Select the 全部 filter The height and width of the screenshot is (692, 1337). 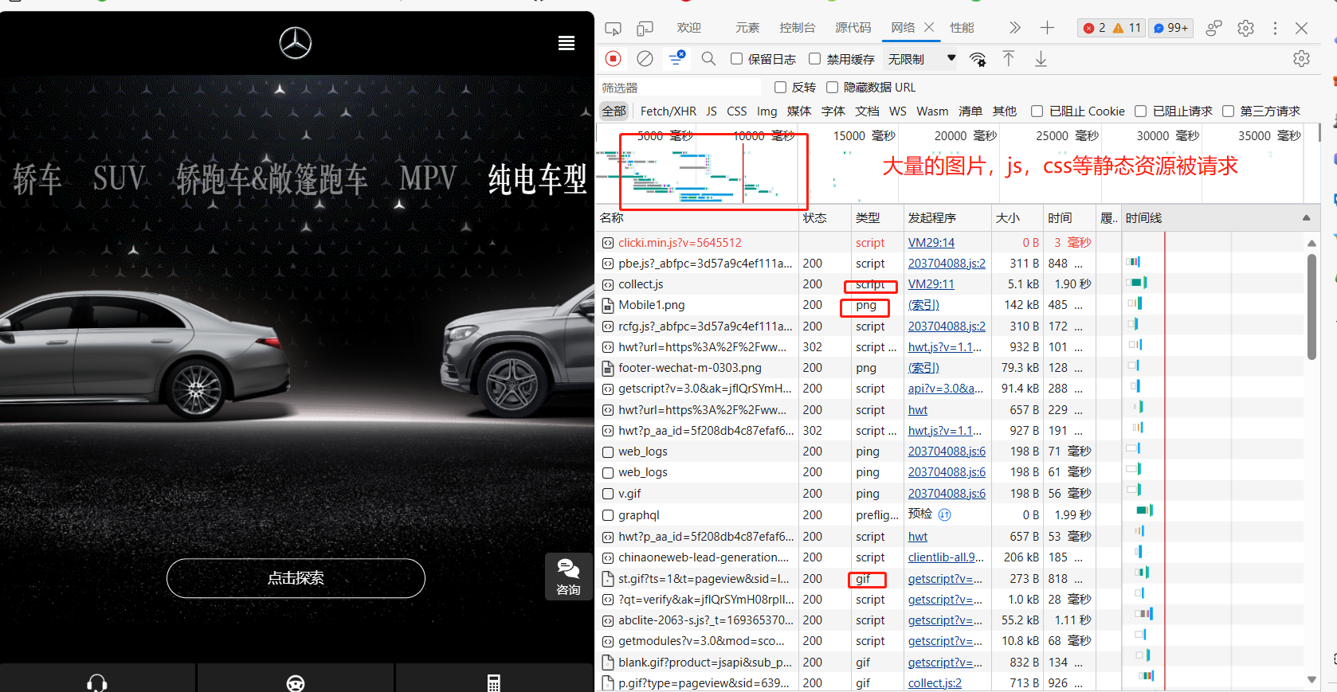click(x=614, y=111)
